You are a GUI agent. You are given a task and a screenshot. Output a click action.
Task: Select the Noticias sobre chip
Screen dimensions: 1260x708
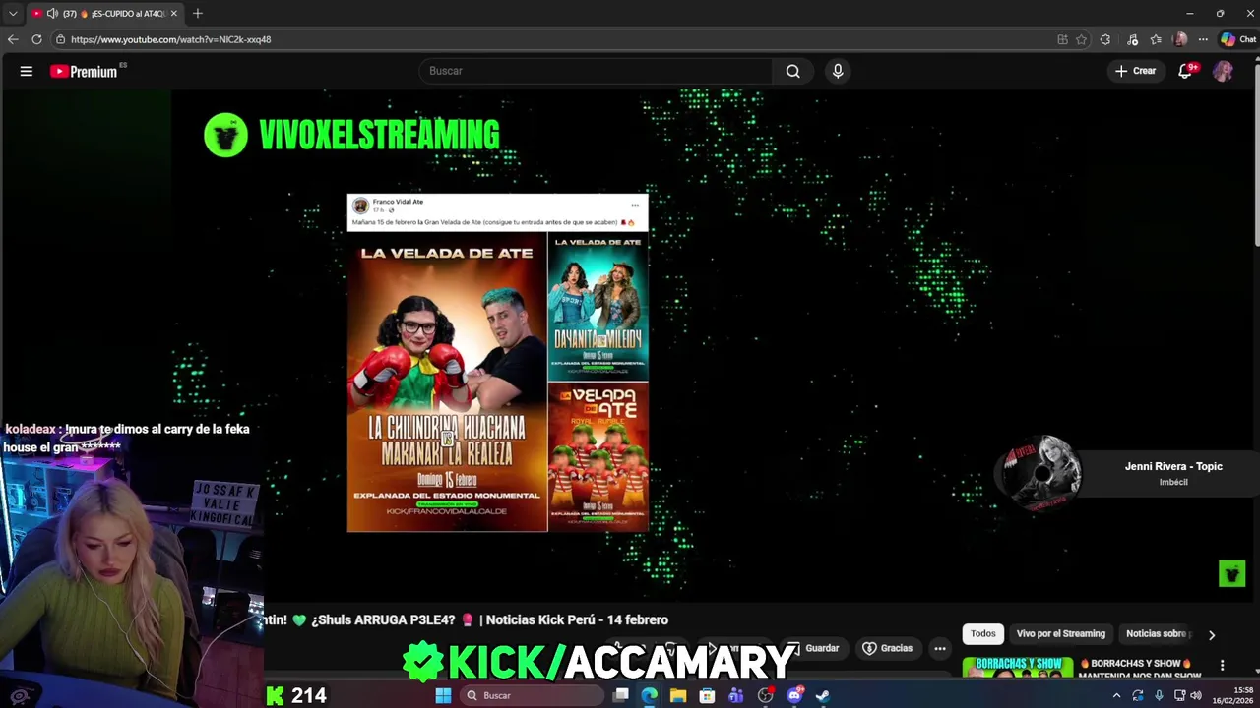coord(1159,634)
